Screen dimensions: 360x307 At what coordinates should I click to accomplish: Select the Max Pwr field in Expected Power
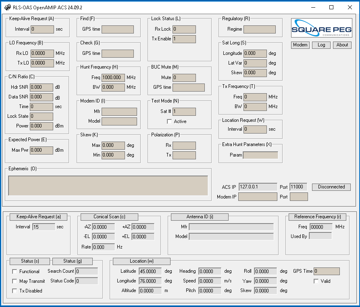click(42, 150)
